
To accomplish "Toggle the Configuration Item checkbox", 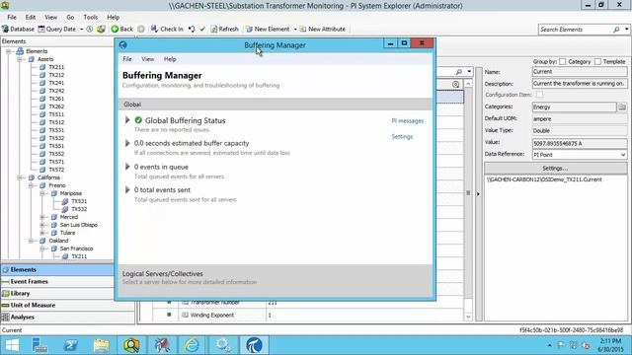I will click(x=539, y=95).
